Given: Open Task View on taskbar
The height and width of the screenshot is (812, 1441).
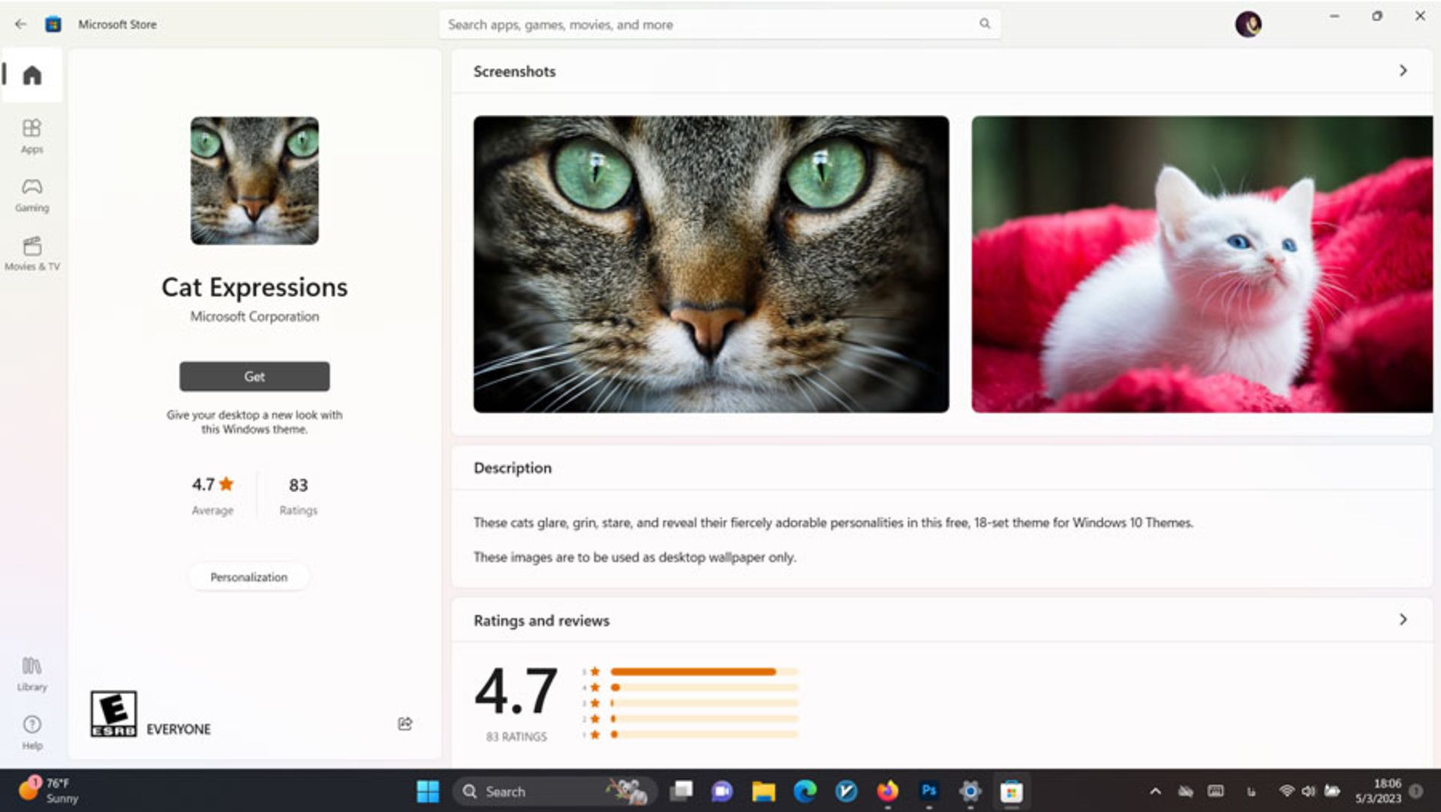Looking at the screenshot, I should tap(681, 791).
